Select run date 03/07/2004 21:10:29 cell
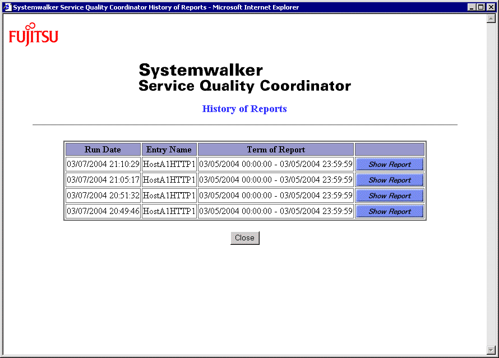The height and width of the screenshot is (358, 499). pos(103,164)
